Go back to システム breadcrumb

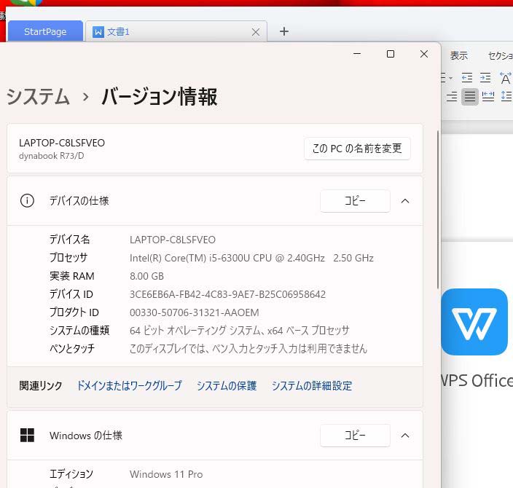click(x=38, y=97)
